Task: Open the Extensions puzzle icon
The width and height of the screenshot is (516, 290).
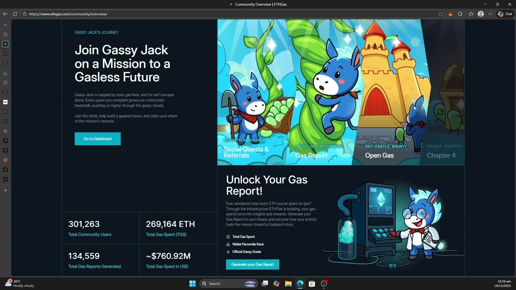Action: (x=460, y=14)
